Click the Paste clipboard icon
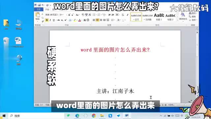This screenshot has width=211, height=119. 38,15
